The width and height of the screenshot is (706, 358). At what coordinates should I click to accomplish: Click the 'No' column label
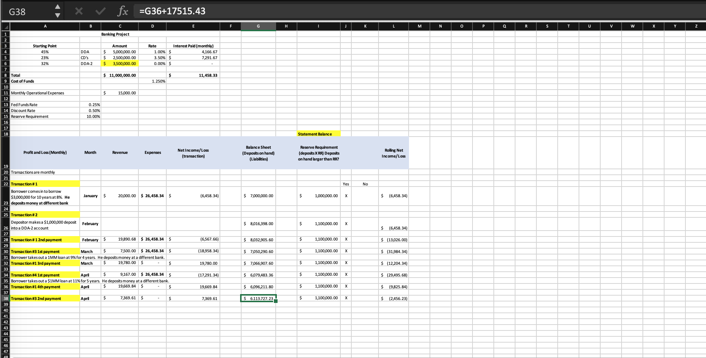point(365,184)
